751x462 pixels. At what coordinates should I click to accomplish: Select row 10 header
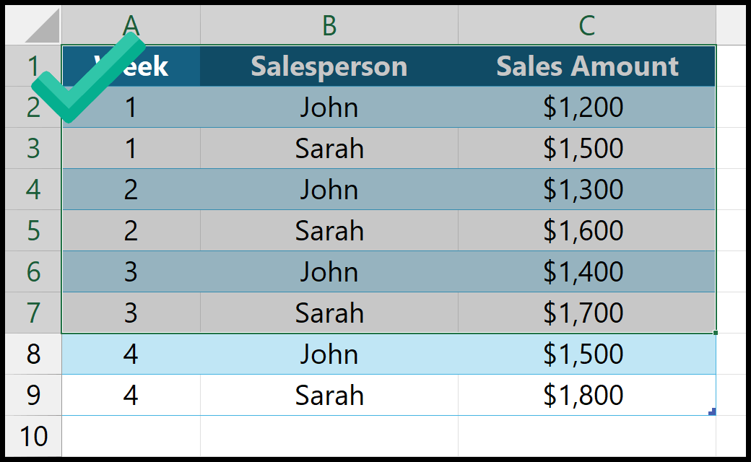click(x=33, y=436)
